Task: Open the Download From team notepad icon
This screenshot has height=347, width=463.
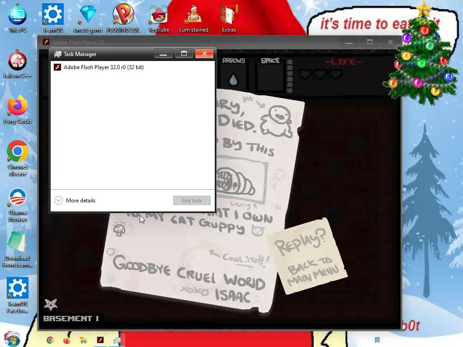Action: click(18, 249)
